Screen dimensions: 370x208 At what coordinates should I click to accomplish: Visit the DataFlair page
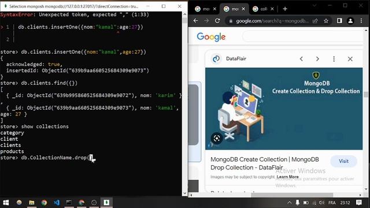pos(343,161)
